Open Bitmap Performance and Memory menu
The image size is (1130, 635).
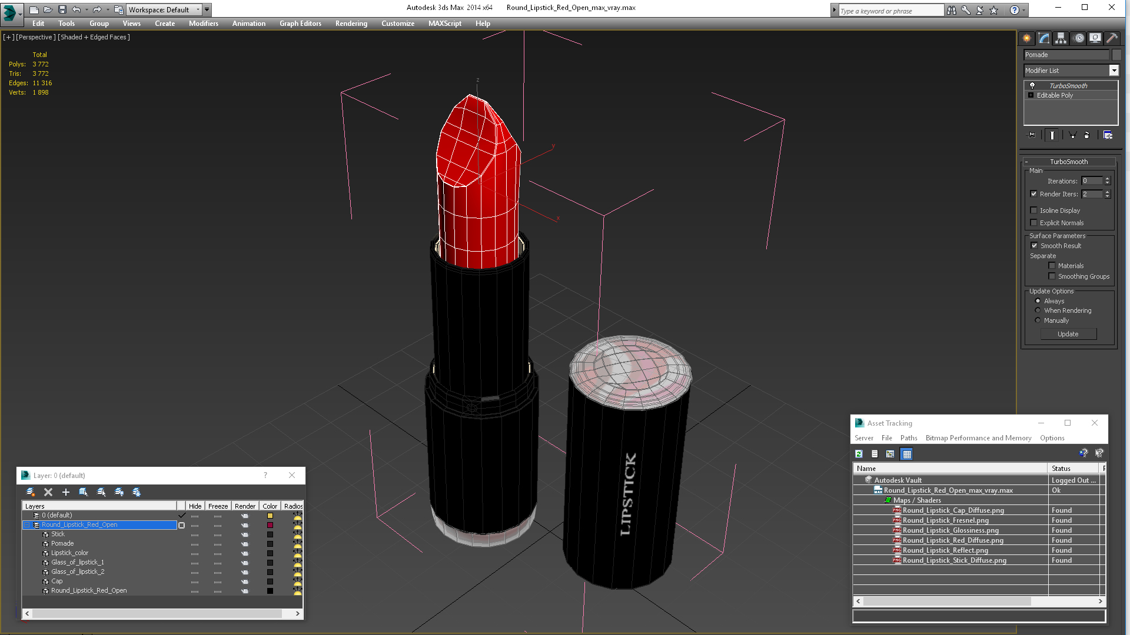coord(978,438)
